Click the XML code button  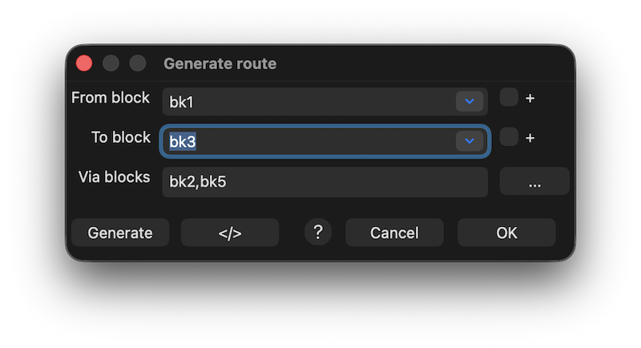pos(230,233)
